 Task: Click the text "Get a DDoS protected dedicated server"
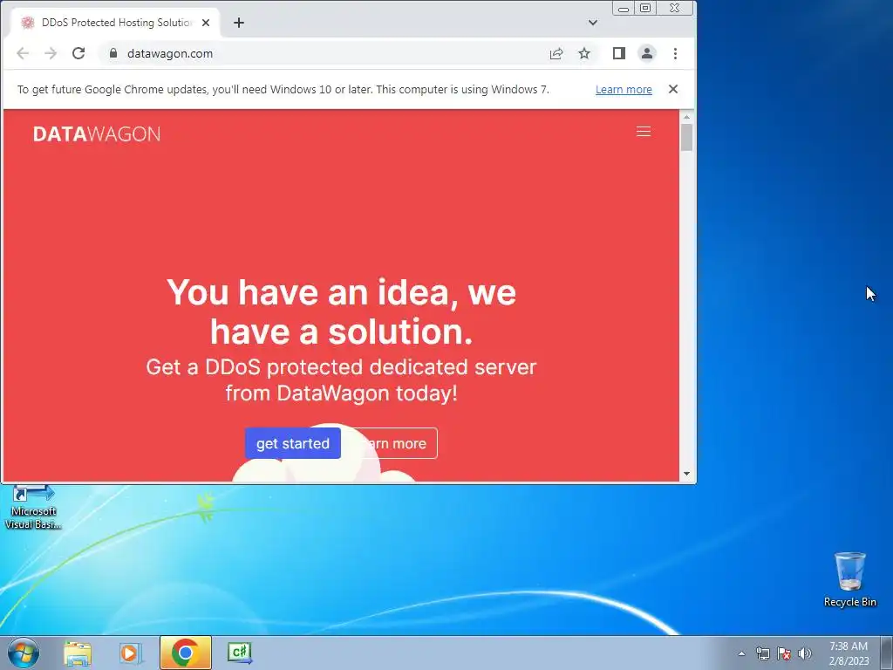[341, 367]
